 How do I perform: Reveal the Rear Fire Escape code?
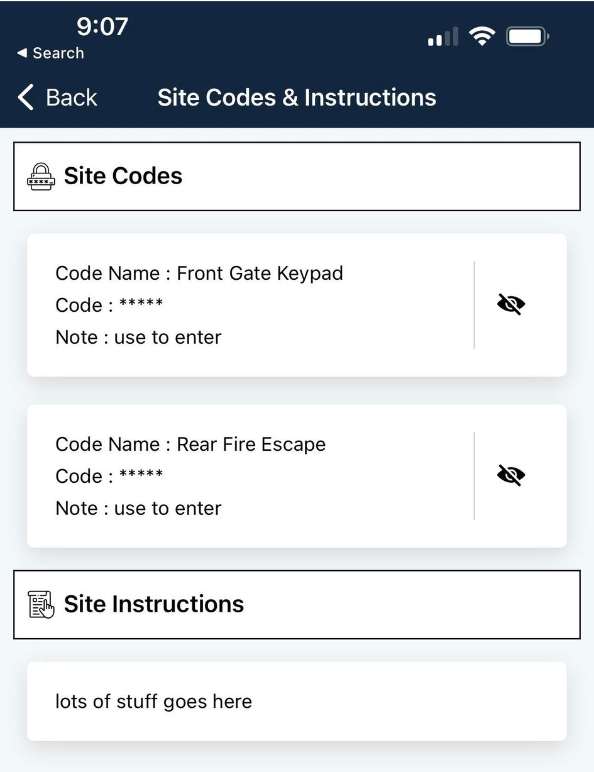(511, 475)
